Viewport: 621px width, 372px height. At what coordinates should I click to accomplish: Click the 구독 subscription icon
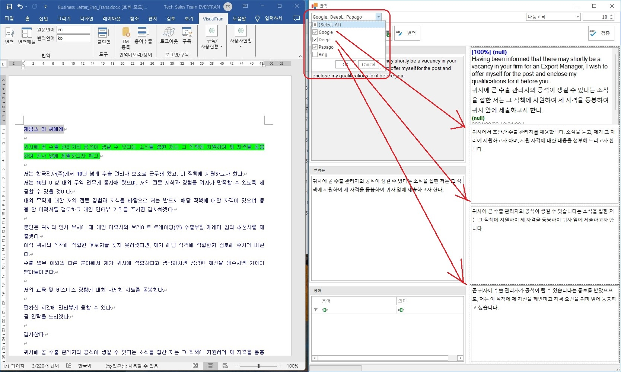187,36
